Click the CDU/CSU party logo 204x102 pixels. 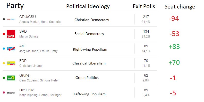pyautogui.click(x=11, y=19)
